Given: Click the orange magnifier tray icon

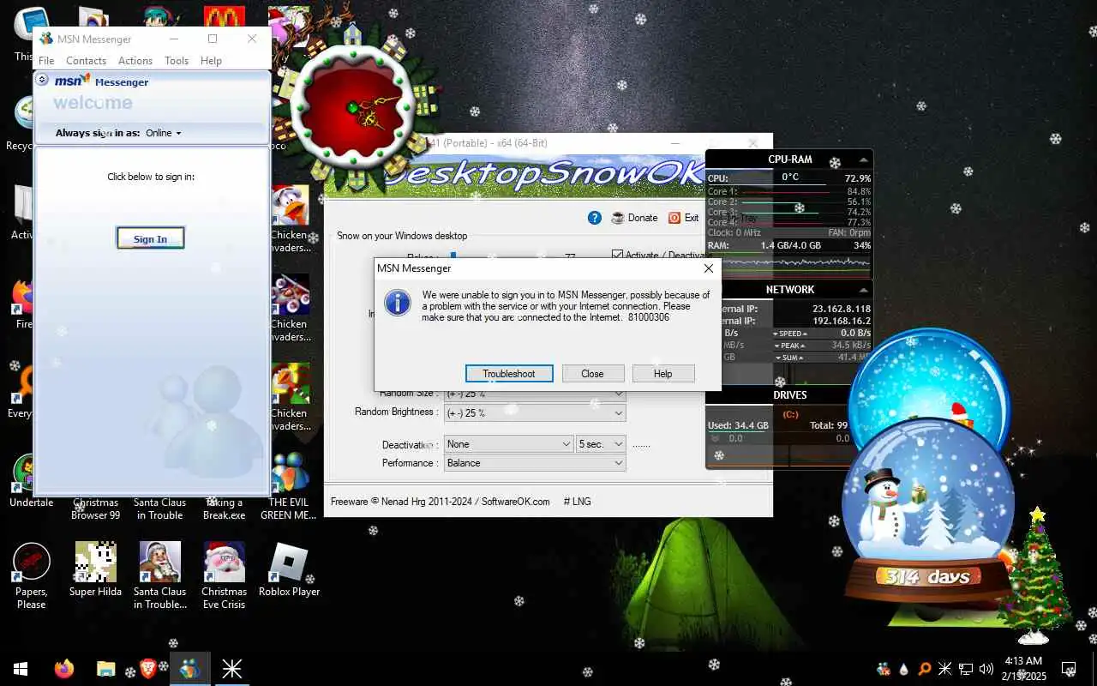Looking at the screenshot, I should click(x=925, y=669).
